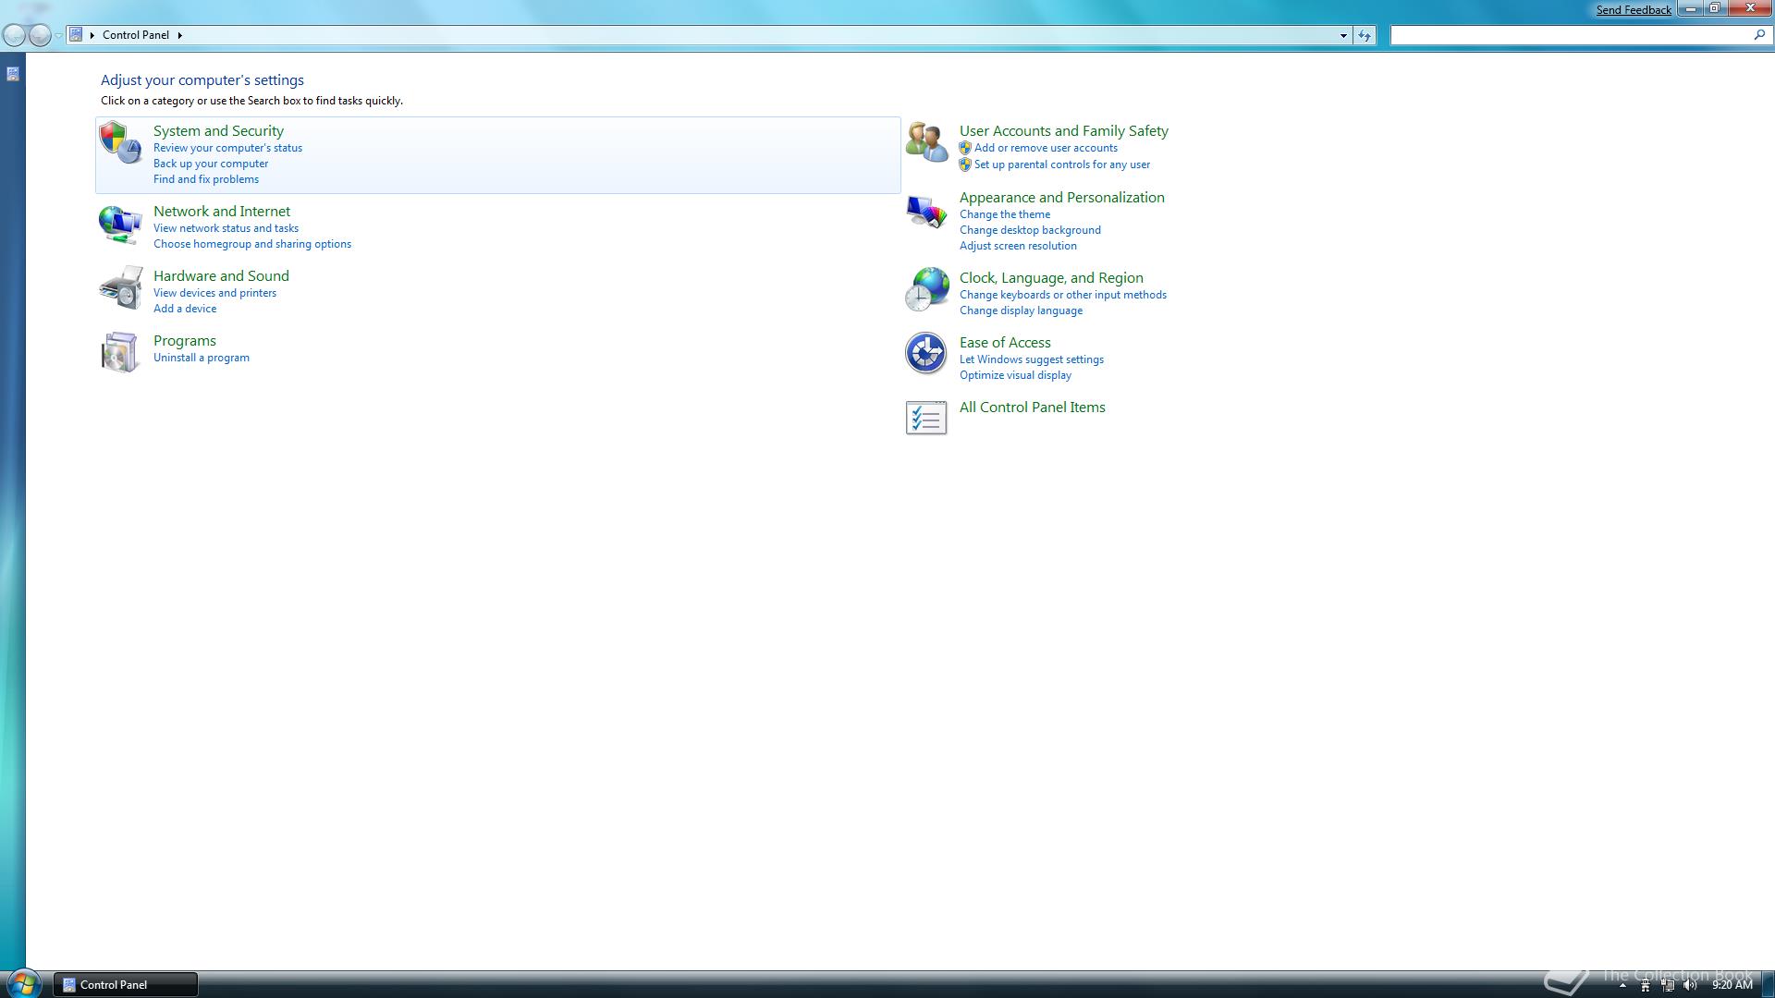Click Let Windows suggest settings
This screenshot has width=1775, height=998.
(1032, 359)
